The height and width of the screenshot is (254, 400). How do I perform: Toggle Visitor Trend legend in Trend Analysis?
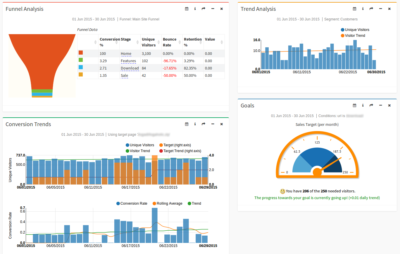coord(353,36)
